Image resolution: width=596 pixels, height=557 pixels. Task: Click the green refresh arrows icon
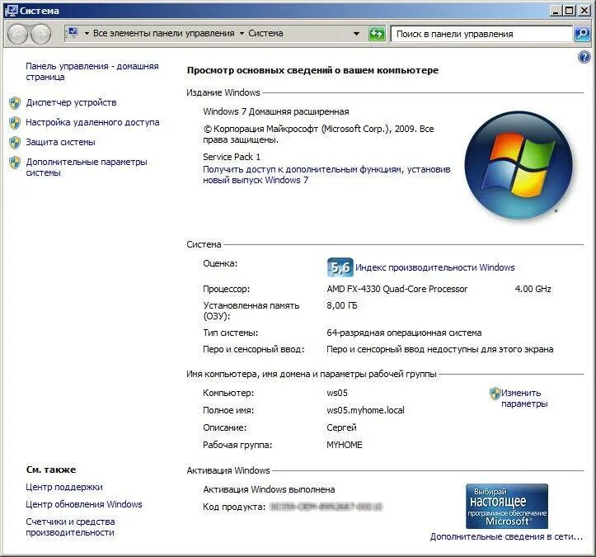[377, 34]
